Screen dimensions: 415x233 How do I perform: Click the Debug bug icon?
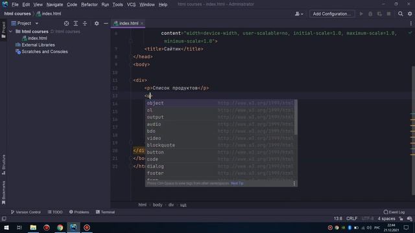coord(370,14)
